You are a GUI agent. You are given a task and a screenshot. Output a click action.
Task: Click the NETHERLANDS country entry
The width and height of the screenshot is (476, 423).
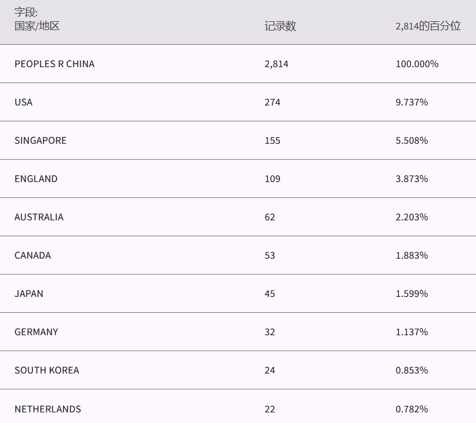click(x=48, y=409)
